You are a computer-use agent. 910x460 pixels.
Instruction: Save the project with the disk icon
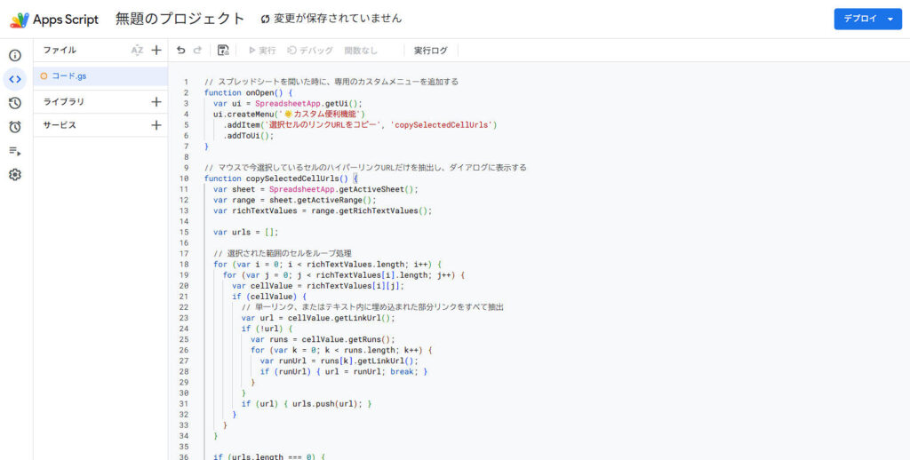[x=223, y=51]
